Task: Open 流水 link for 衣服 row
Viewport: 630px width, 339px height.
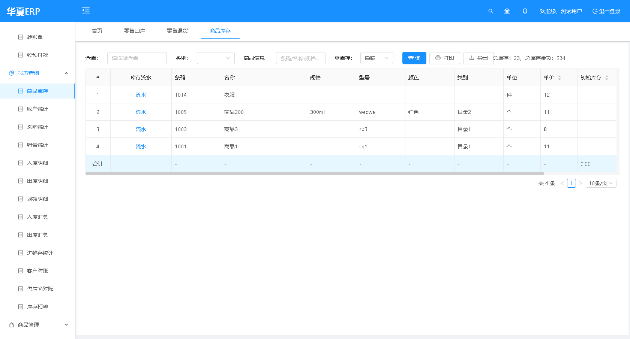Action: click(x=141, y=95)
